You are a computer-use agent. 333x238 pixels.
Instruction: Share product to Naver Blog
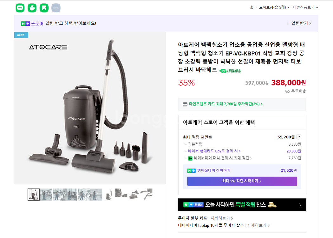click(x=20, y=8)
